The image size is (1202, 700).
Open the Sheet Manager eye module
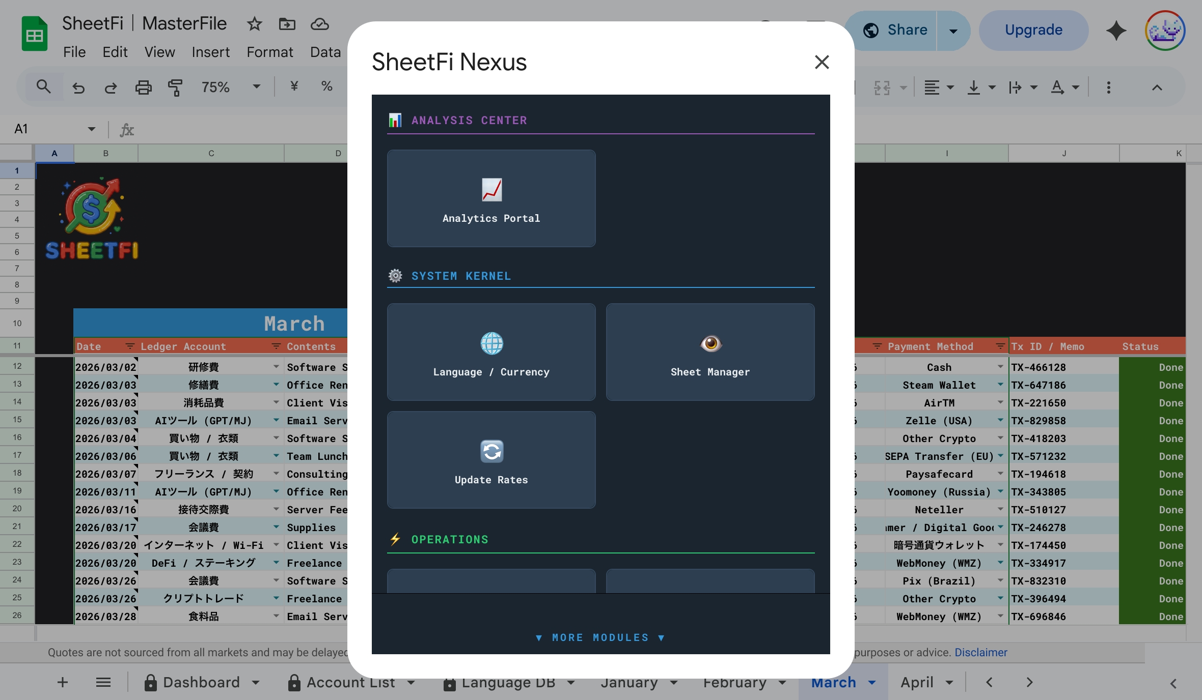(710, 352)
